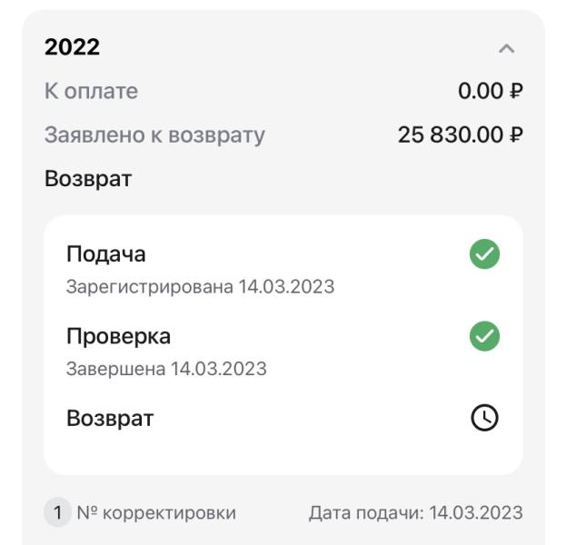
Task: Collapse the 2022 section chevron
Action: click(x=507, y=48)
